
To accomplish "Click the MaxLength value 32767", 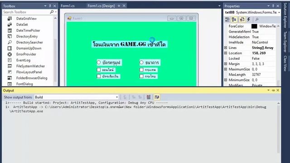I will [x=256, y=74].
